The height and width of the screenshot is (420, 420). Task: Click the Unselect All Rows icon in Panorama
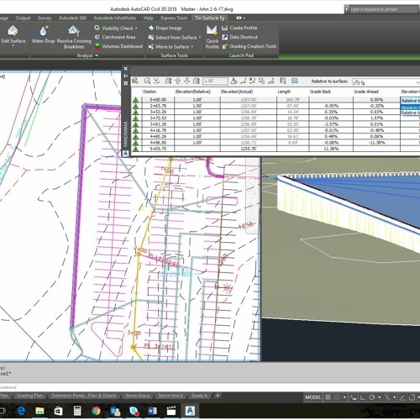pyautogui.click(x=295, y=81)
